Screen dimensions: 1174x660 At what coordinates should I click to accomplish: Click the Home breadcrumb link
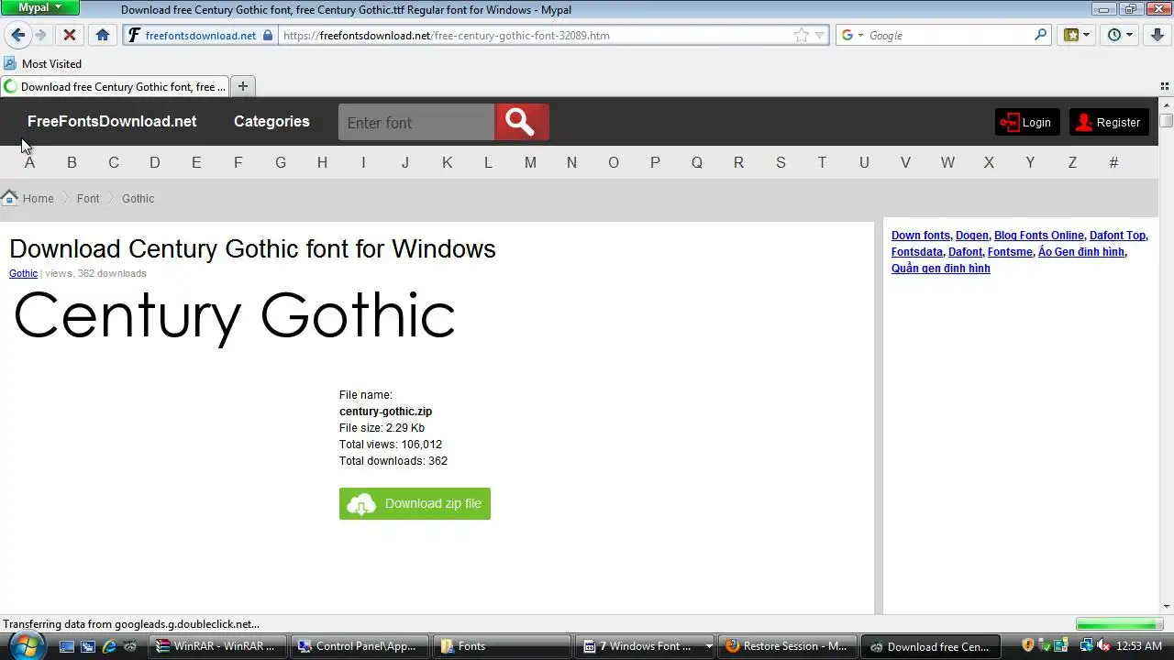tap(38, 198)
